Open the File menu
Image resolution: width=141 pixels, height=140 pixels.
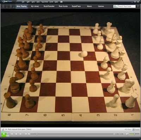pos(23,2)
